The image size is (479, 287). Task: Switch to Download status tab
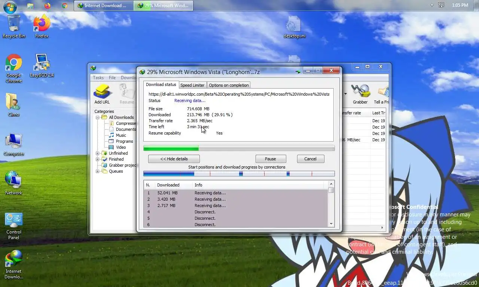point(161,84)
